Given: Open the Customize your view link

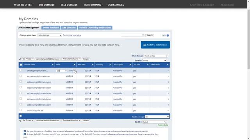Looking at the screenshot, I should pos(72,35).
